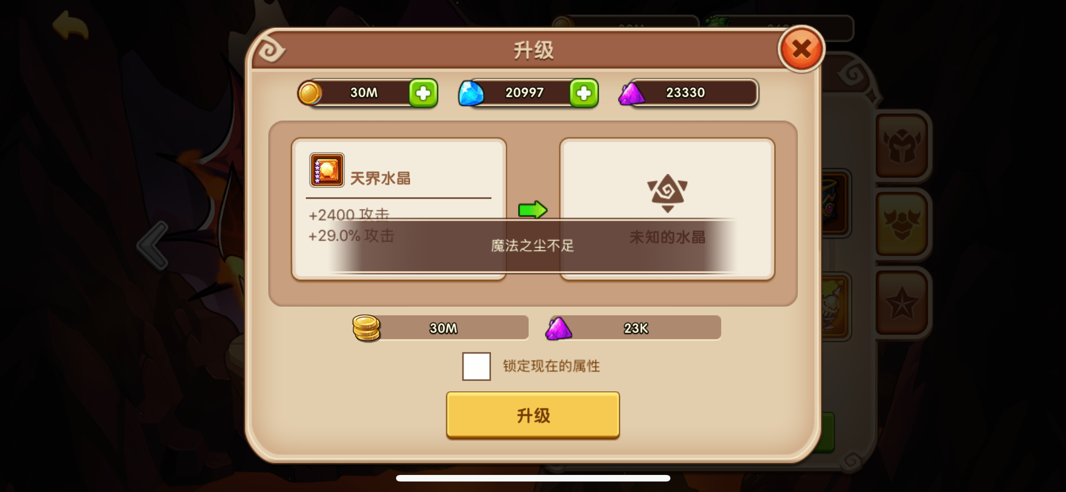The image size is (1066, 492).
Task: Click the yellow 升级 upgrade button
Action: [533, 415]
